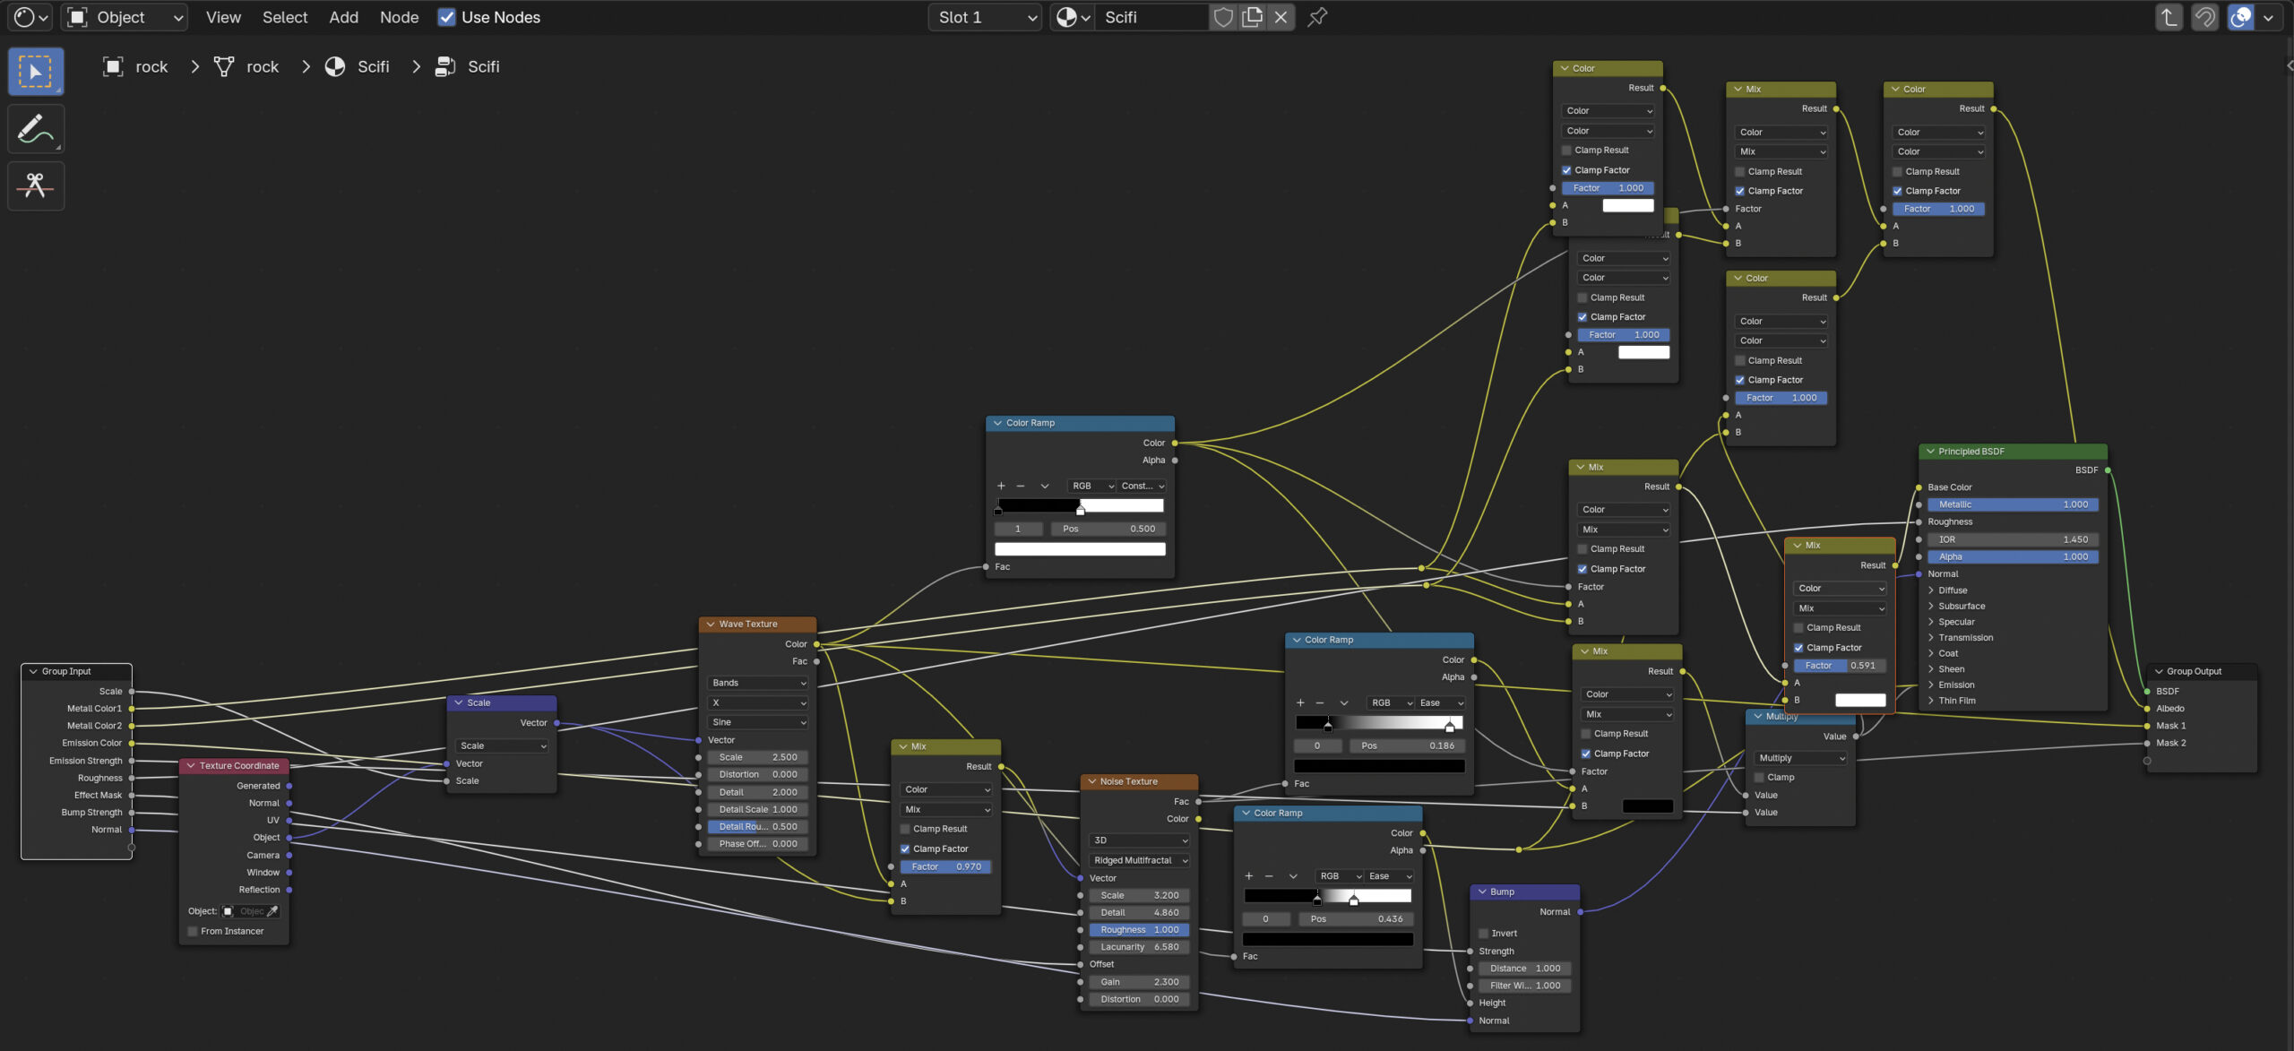
Task: Open Bands type dropdown on Wave Texture
Action: 758,683
